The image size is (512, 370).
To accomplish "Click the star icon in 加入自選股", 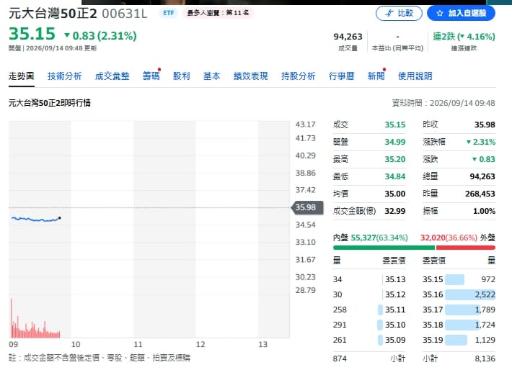I will pos(439,14).
